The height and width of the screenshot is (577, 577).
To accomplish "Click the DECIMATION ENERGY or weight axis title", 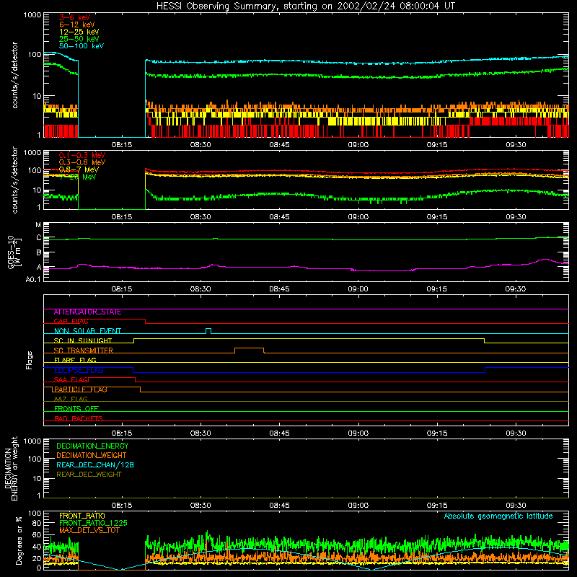I will click(11, 469).
